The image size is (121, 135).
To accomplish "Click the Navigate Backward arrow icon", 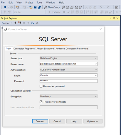I will [5, 7].
